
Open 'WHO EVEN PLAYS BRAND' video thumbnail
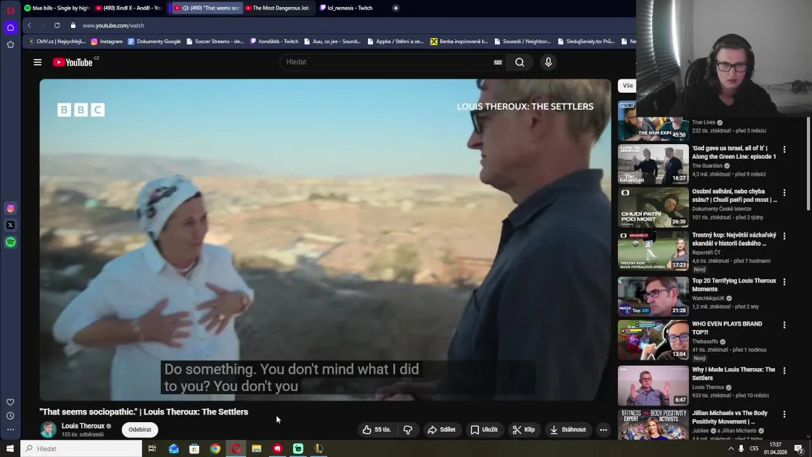[x=653, y=340]
